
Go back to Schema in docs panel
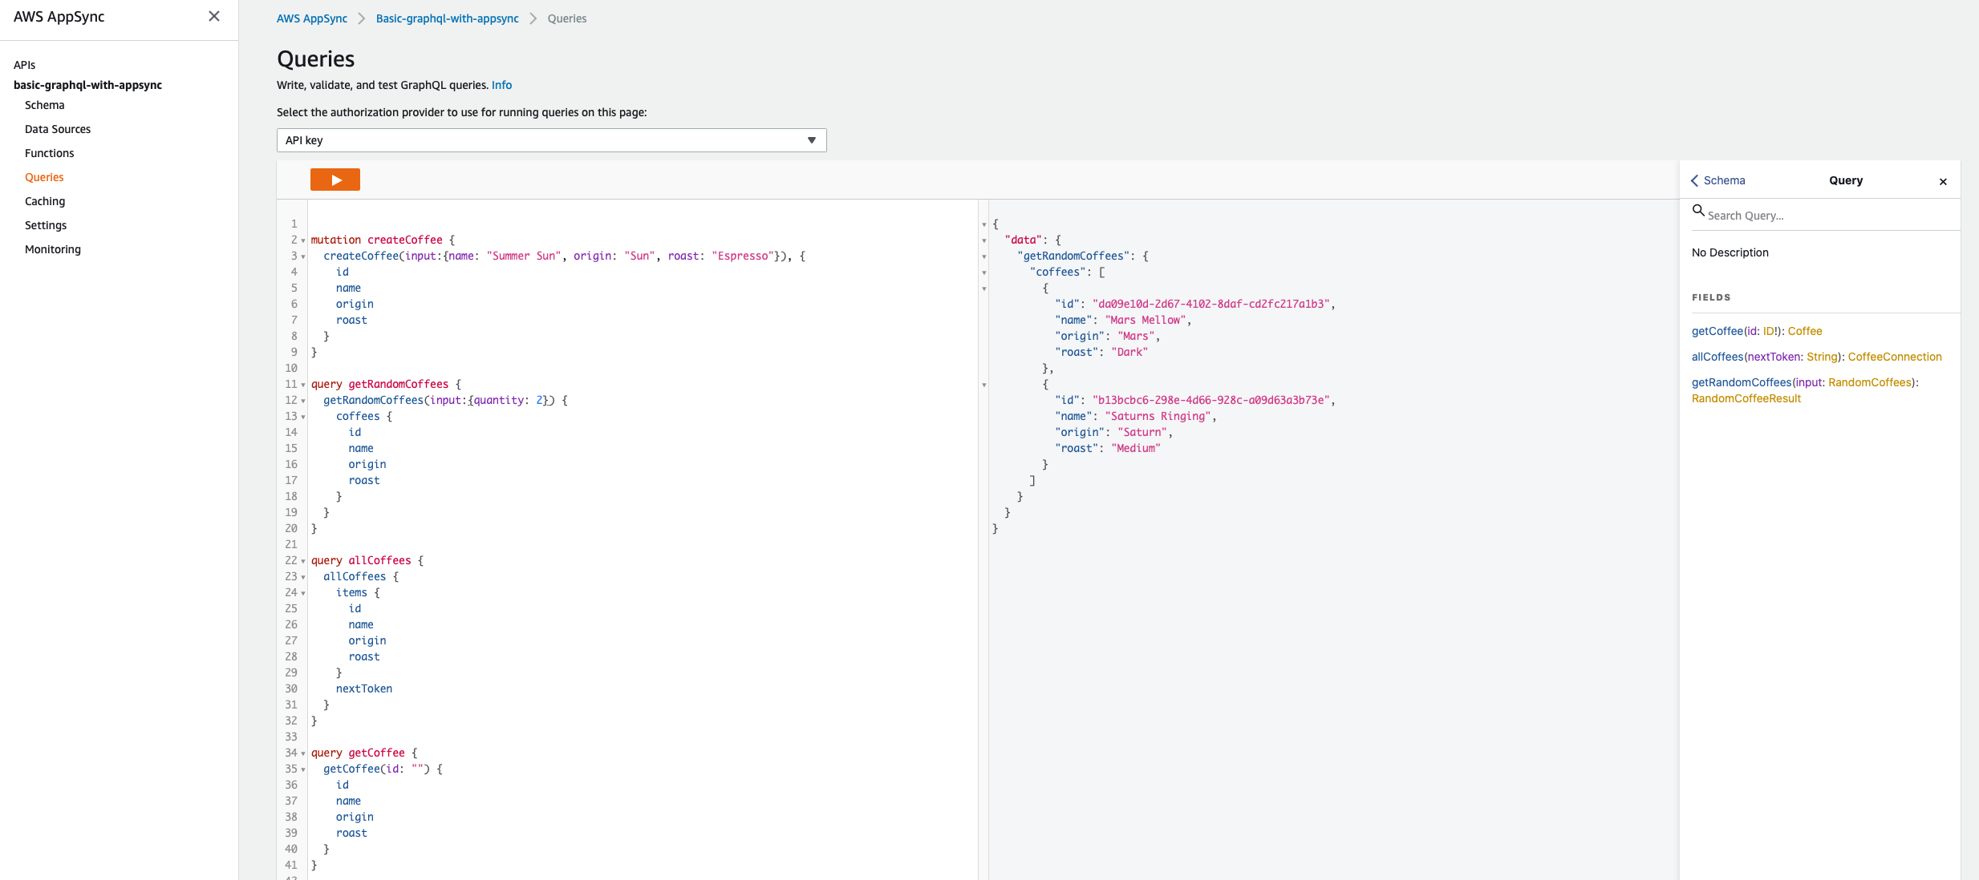(1717, 181)
